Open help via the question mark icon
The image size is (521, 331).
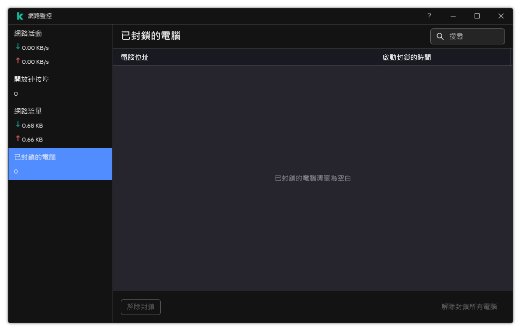(x=429, y=16)
